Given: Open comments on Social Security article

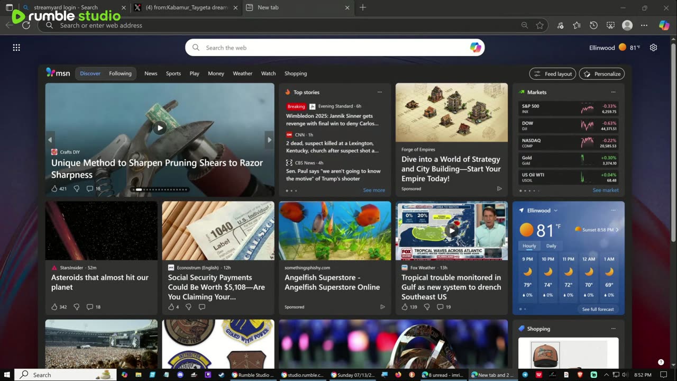Looking at the screenshot, I should pyautogui.click(x=202, y=307).
